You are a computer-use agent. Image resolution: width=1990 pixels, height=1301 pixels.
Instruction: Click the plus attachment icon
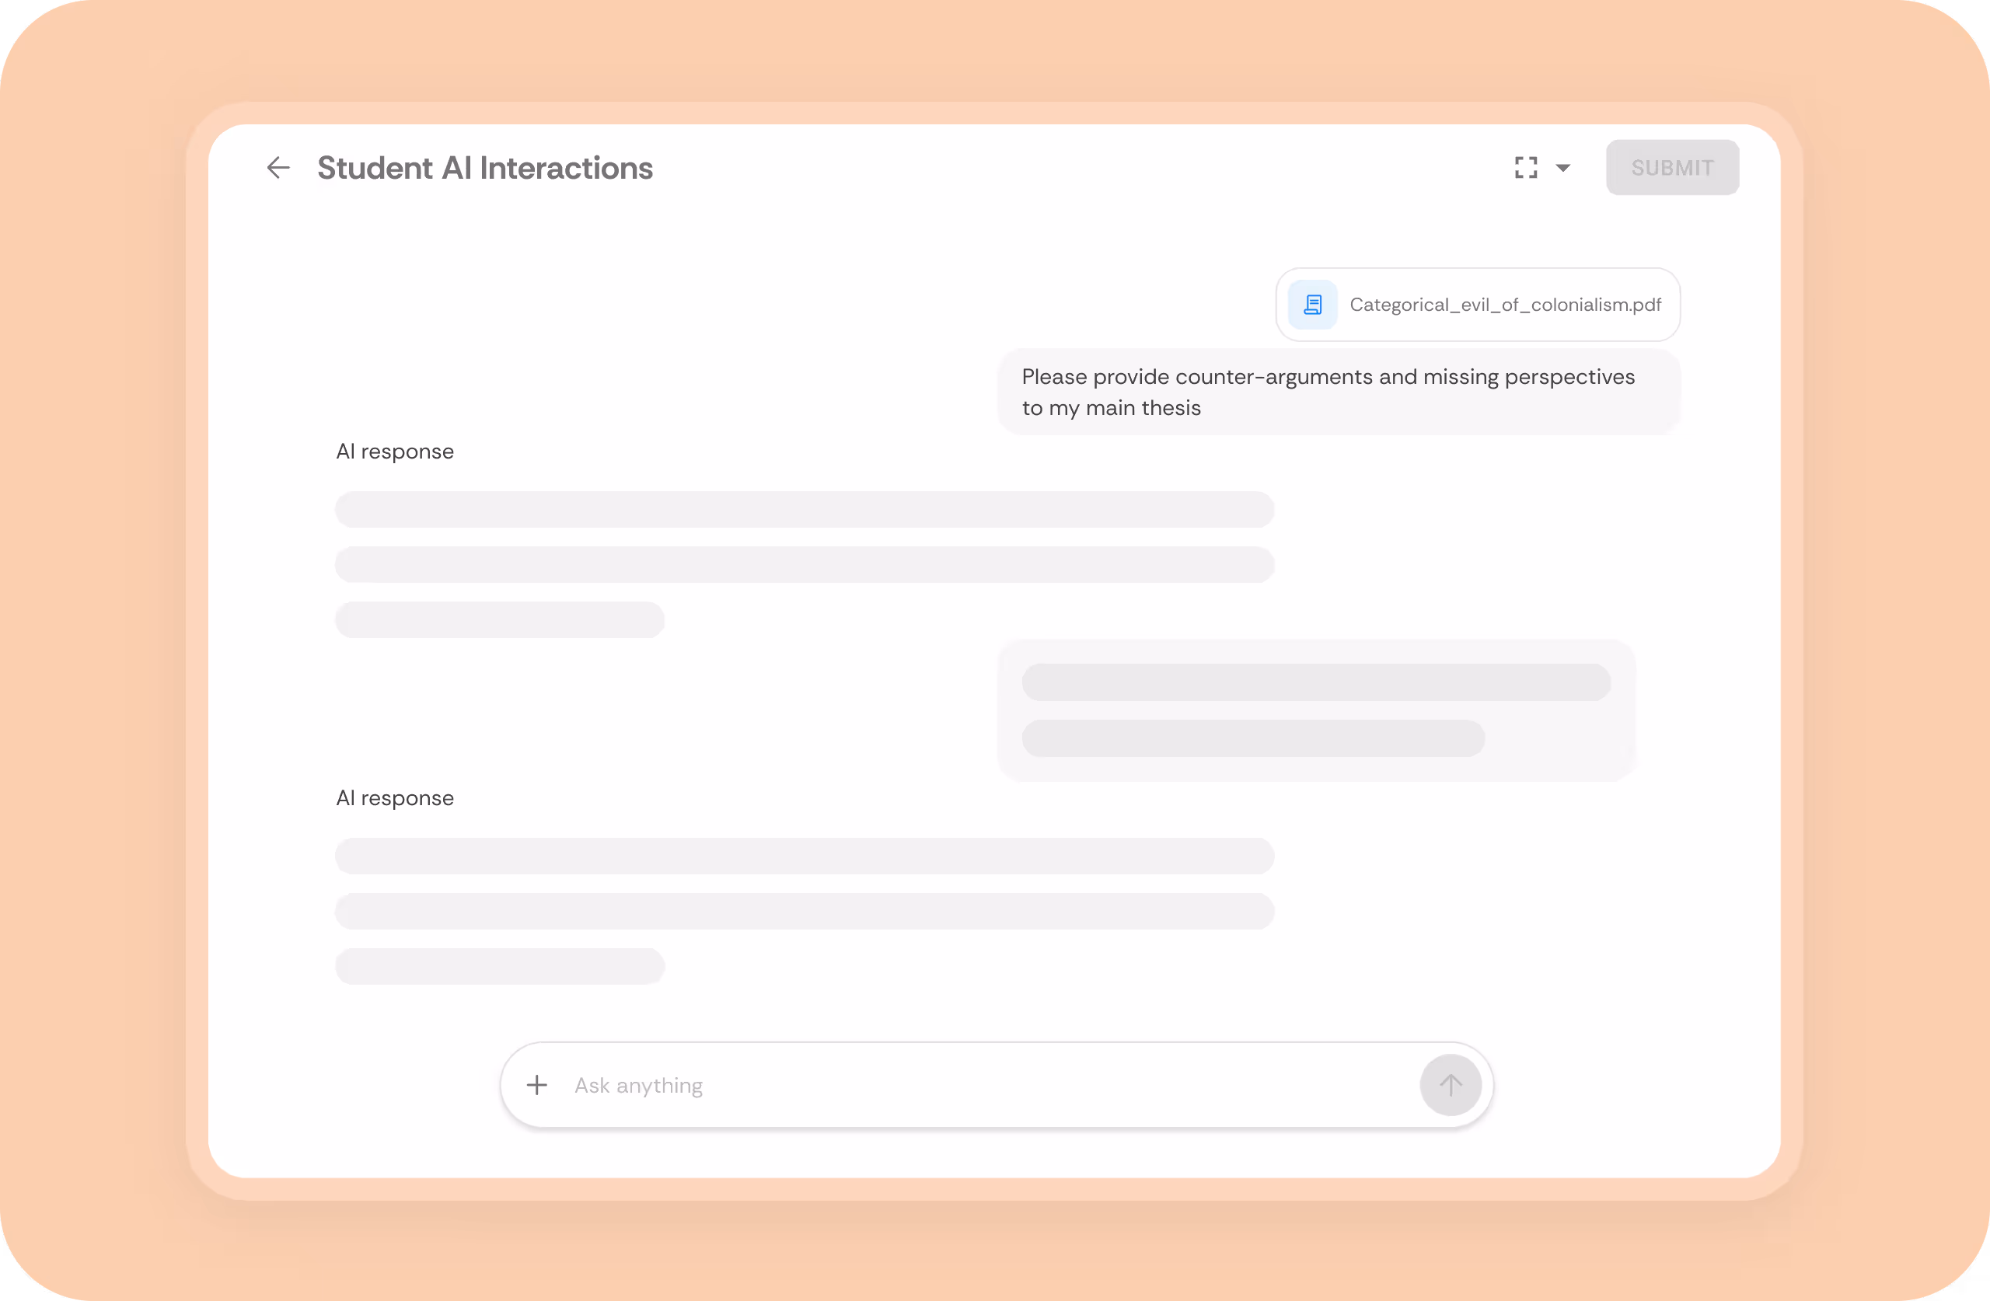[537, 1085]
